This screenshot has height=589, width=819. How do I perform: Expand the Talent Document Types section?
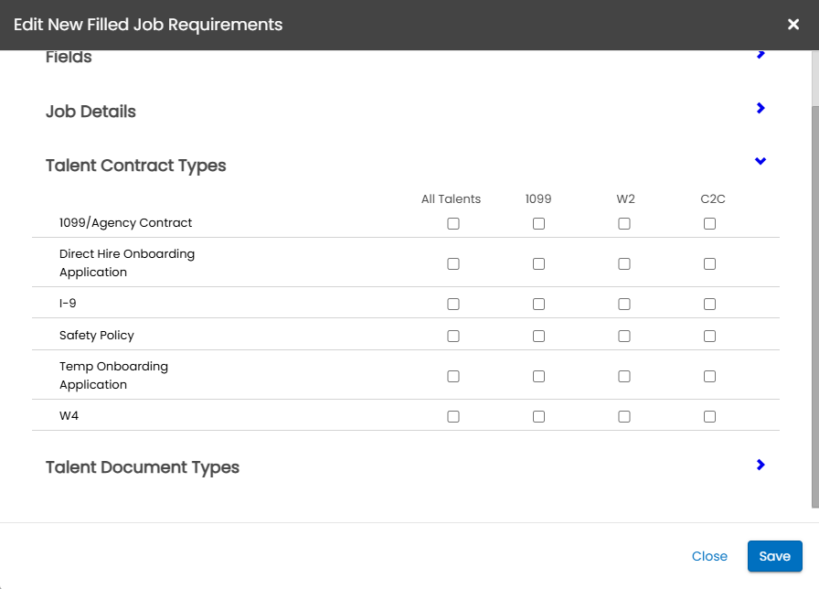[760, 465]
